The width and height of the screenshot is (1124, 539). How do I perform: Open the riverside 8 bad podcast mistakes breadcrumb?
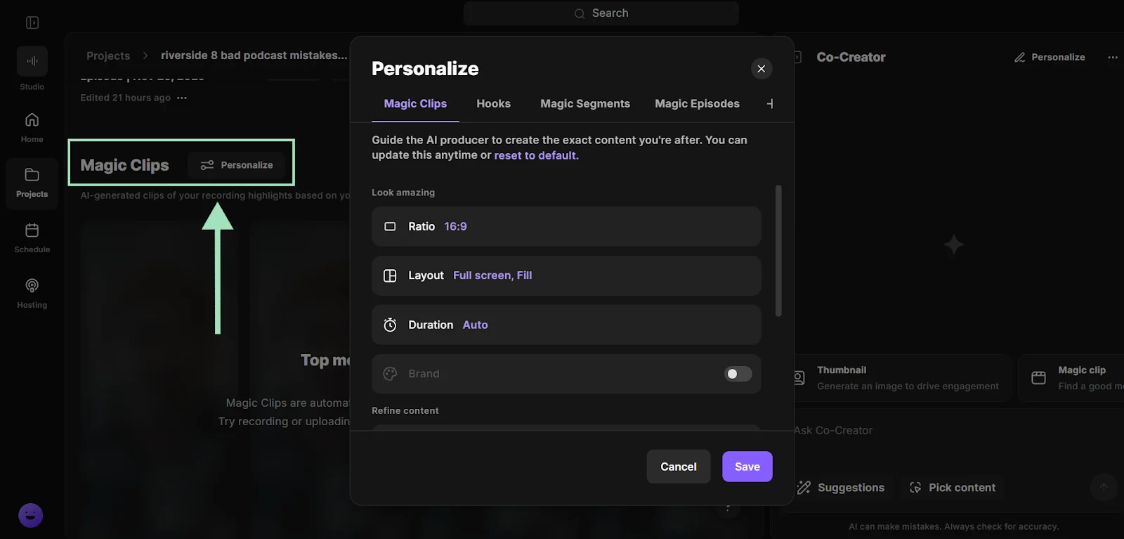pyautogui.click(x=254, y=56)
